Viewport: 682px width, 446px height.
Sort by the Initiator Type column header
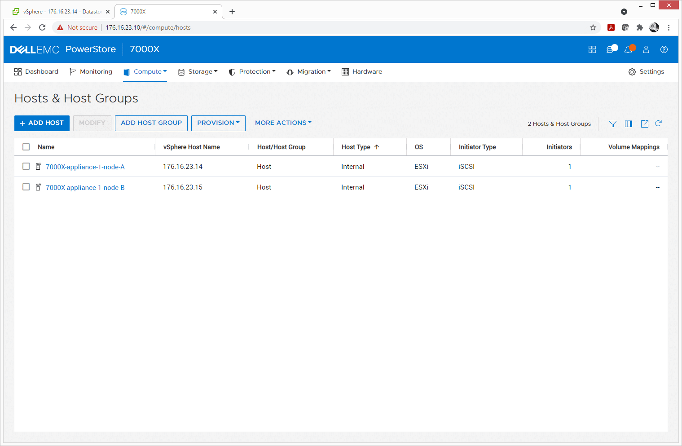pos(477,147)
